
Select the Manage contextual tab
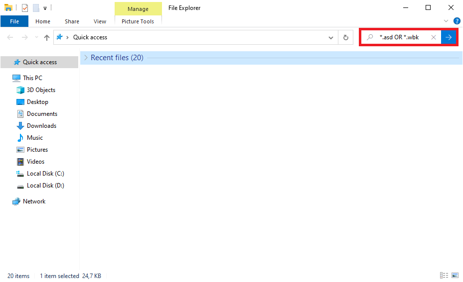tap(138, 9)
